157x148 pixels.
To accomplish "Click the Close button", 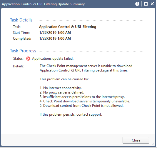I will tap(136, 140).
